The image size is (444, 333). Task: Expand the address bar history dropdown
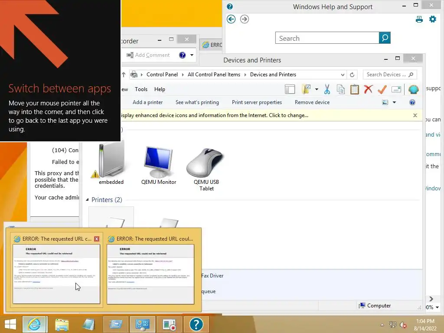(x=343, y=75)
